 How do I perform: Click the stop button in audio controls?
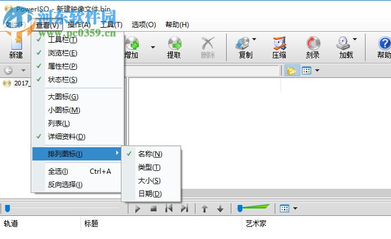pos(154,208)
